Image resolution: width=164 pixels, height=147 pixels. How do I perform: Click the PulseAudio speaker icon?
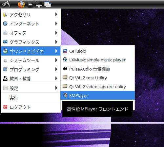coord(65,69)
